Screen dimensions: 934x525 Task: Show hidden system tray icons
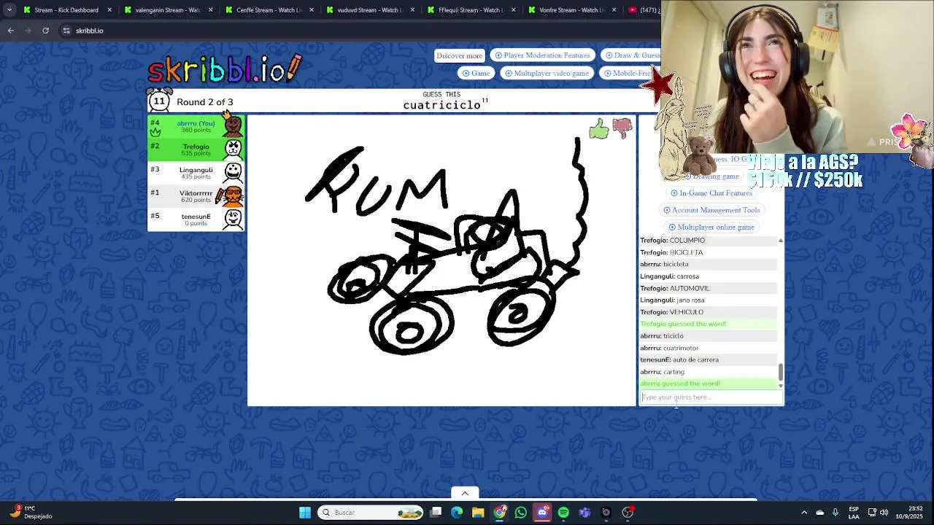tap(804, 513)
